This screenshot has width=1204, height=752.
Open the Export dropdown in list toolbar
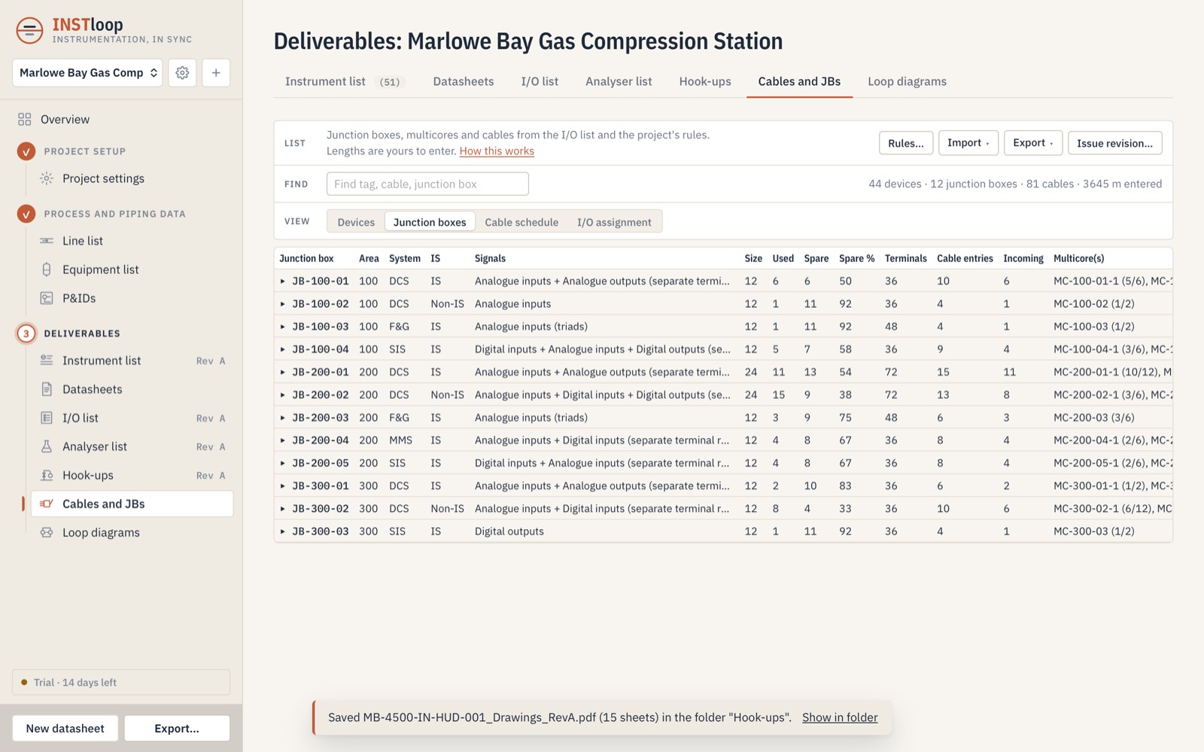click(x=1033, y=143)
